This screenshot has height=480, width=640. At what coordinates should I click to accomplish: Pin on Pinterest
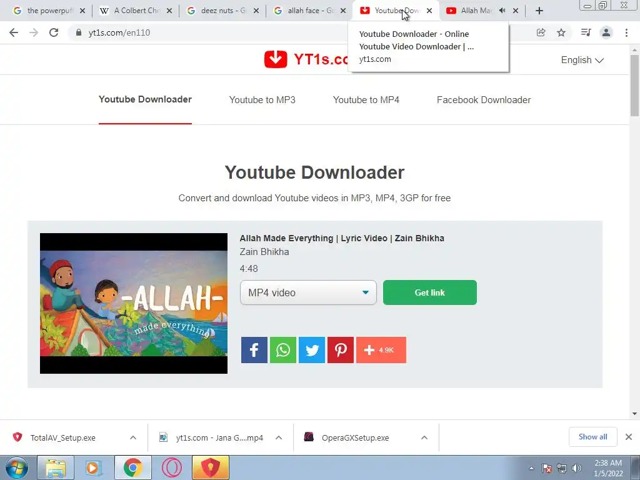coord(341,350)
